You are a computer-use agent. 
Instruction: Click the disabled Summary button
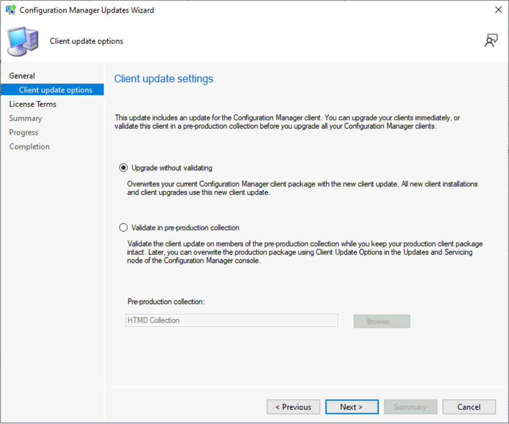(410, 407)
